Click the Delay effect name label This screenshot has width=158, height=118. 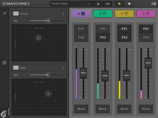coord(23,68)
